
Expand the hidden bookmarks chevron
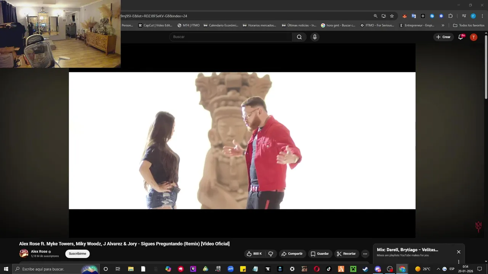pos(443,25)
